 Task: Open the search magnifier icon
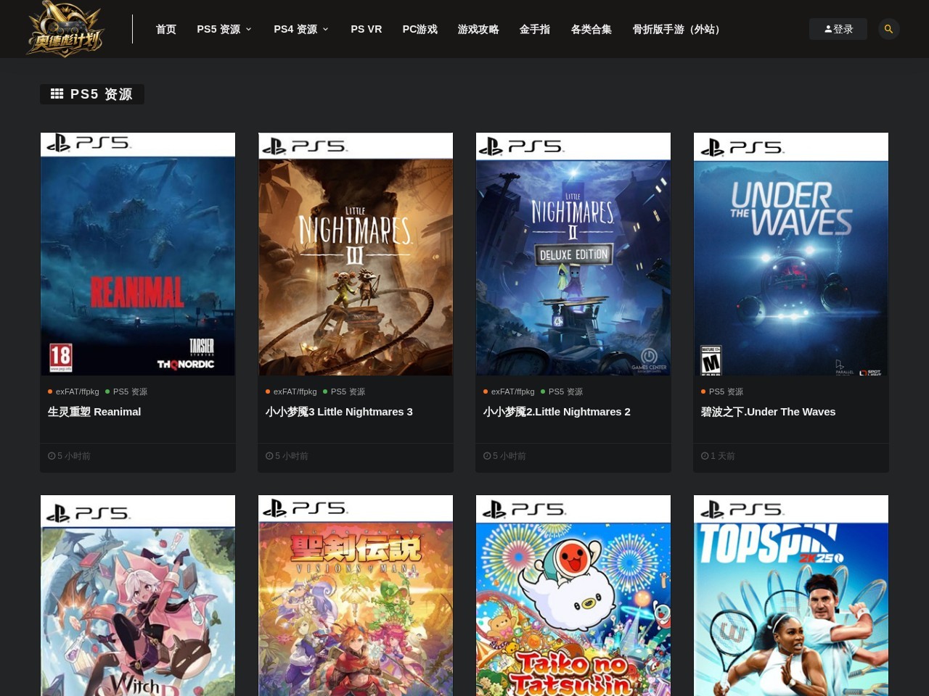point(888,29)
